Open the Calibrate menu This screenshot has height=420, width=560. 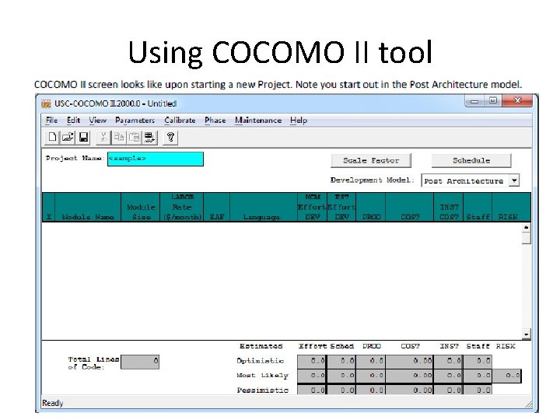180,121
